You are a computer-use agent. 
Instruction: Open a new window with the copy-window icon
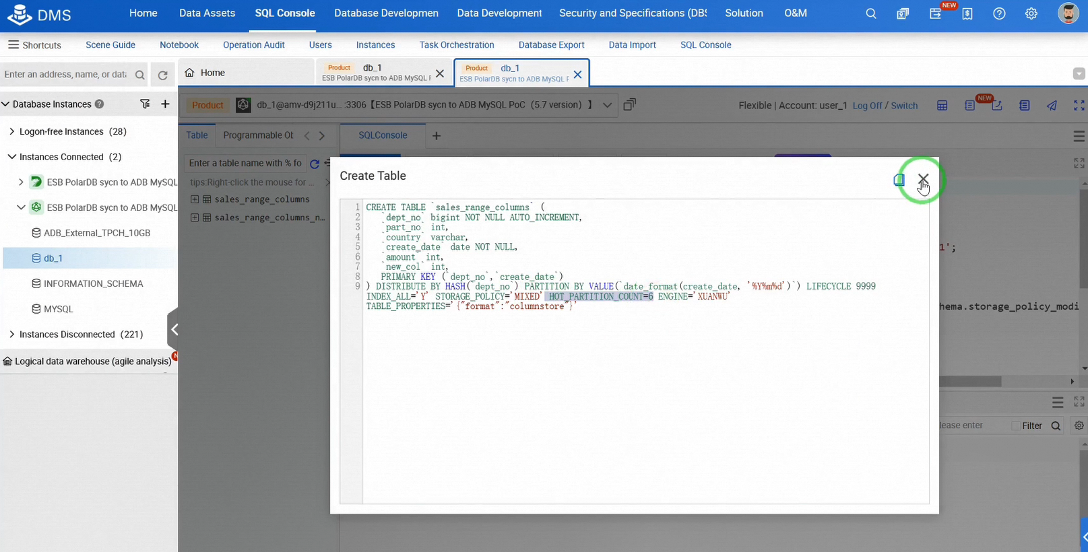[629, 104]
